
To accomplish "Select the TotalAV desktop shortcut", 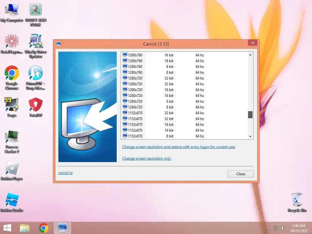I will tap(36, 107).
